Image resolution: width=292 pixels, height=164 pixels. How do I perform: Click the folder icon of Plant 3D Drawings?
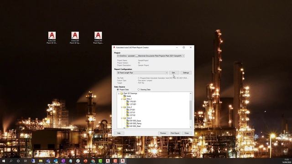(x=122, y=93)
